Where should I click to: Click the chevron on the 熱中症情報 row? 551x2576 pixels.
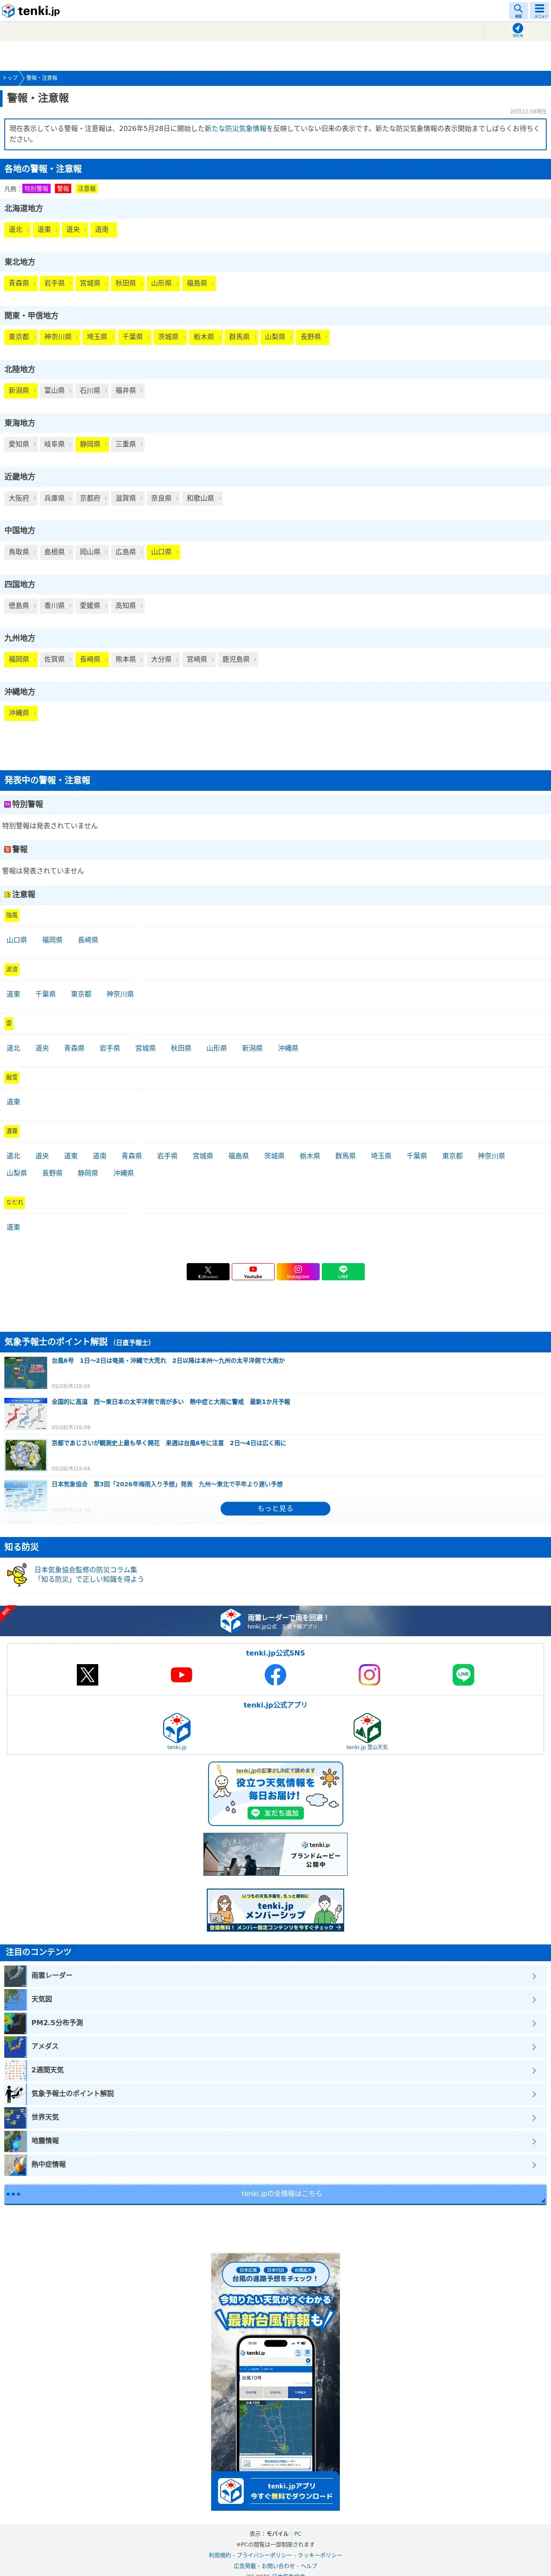coord(534,2165)
